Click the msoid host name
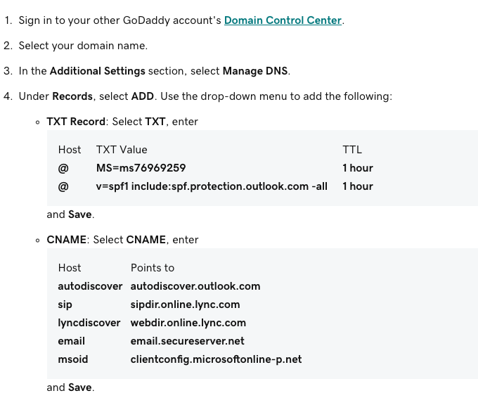Image resolution: width=478 pixels, height=398 pixels. tap(73, 359)
